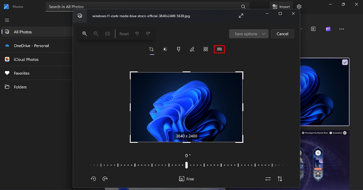
Task: Click the straighten angle slider handle
Action: click(187, 165)
